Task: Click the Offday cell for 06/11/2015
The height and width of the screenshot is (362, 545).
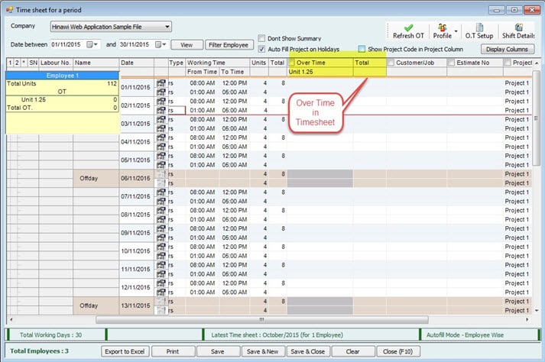Action: [x=96, y=178]
